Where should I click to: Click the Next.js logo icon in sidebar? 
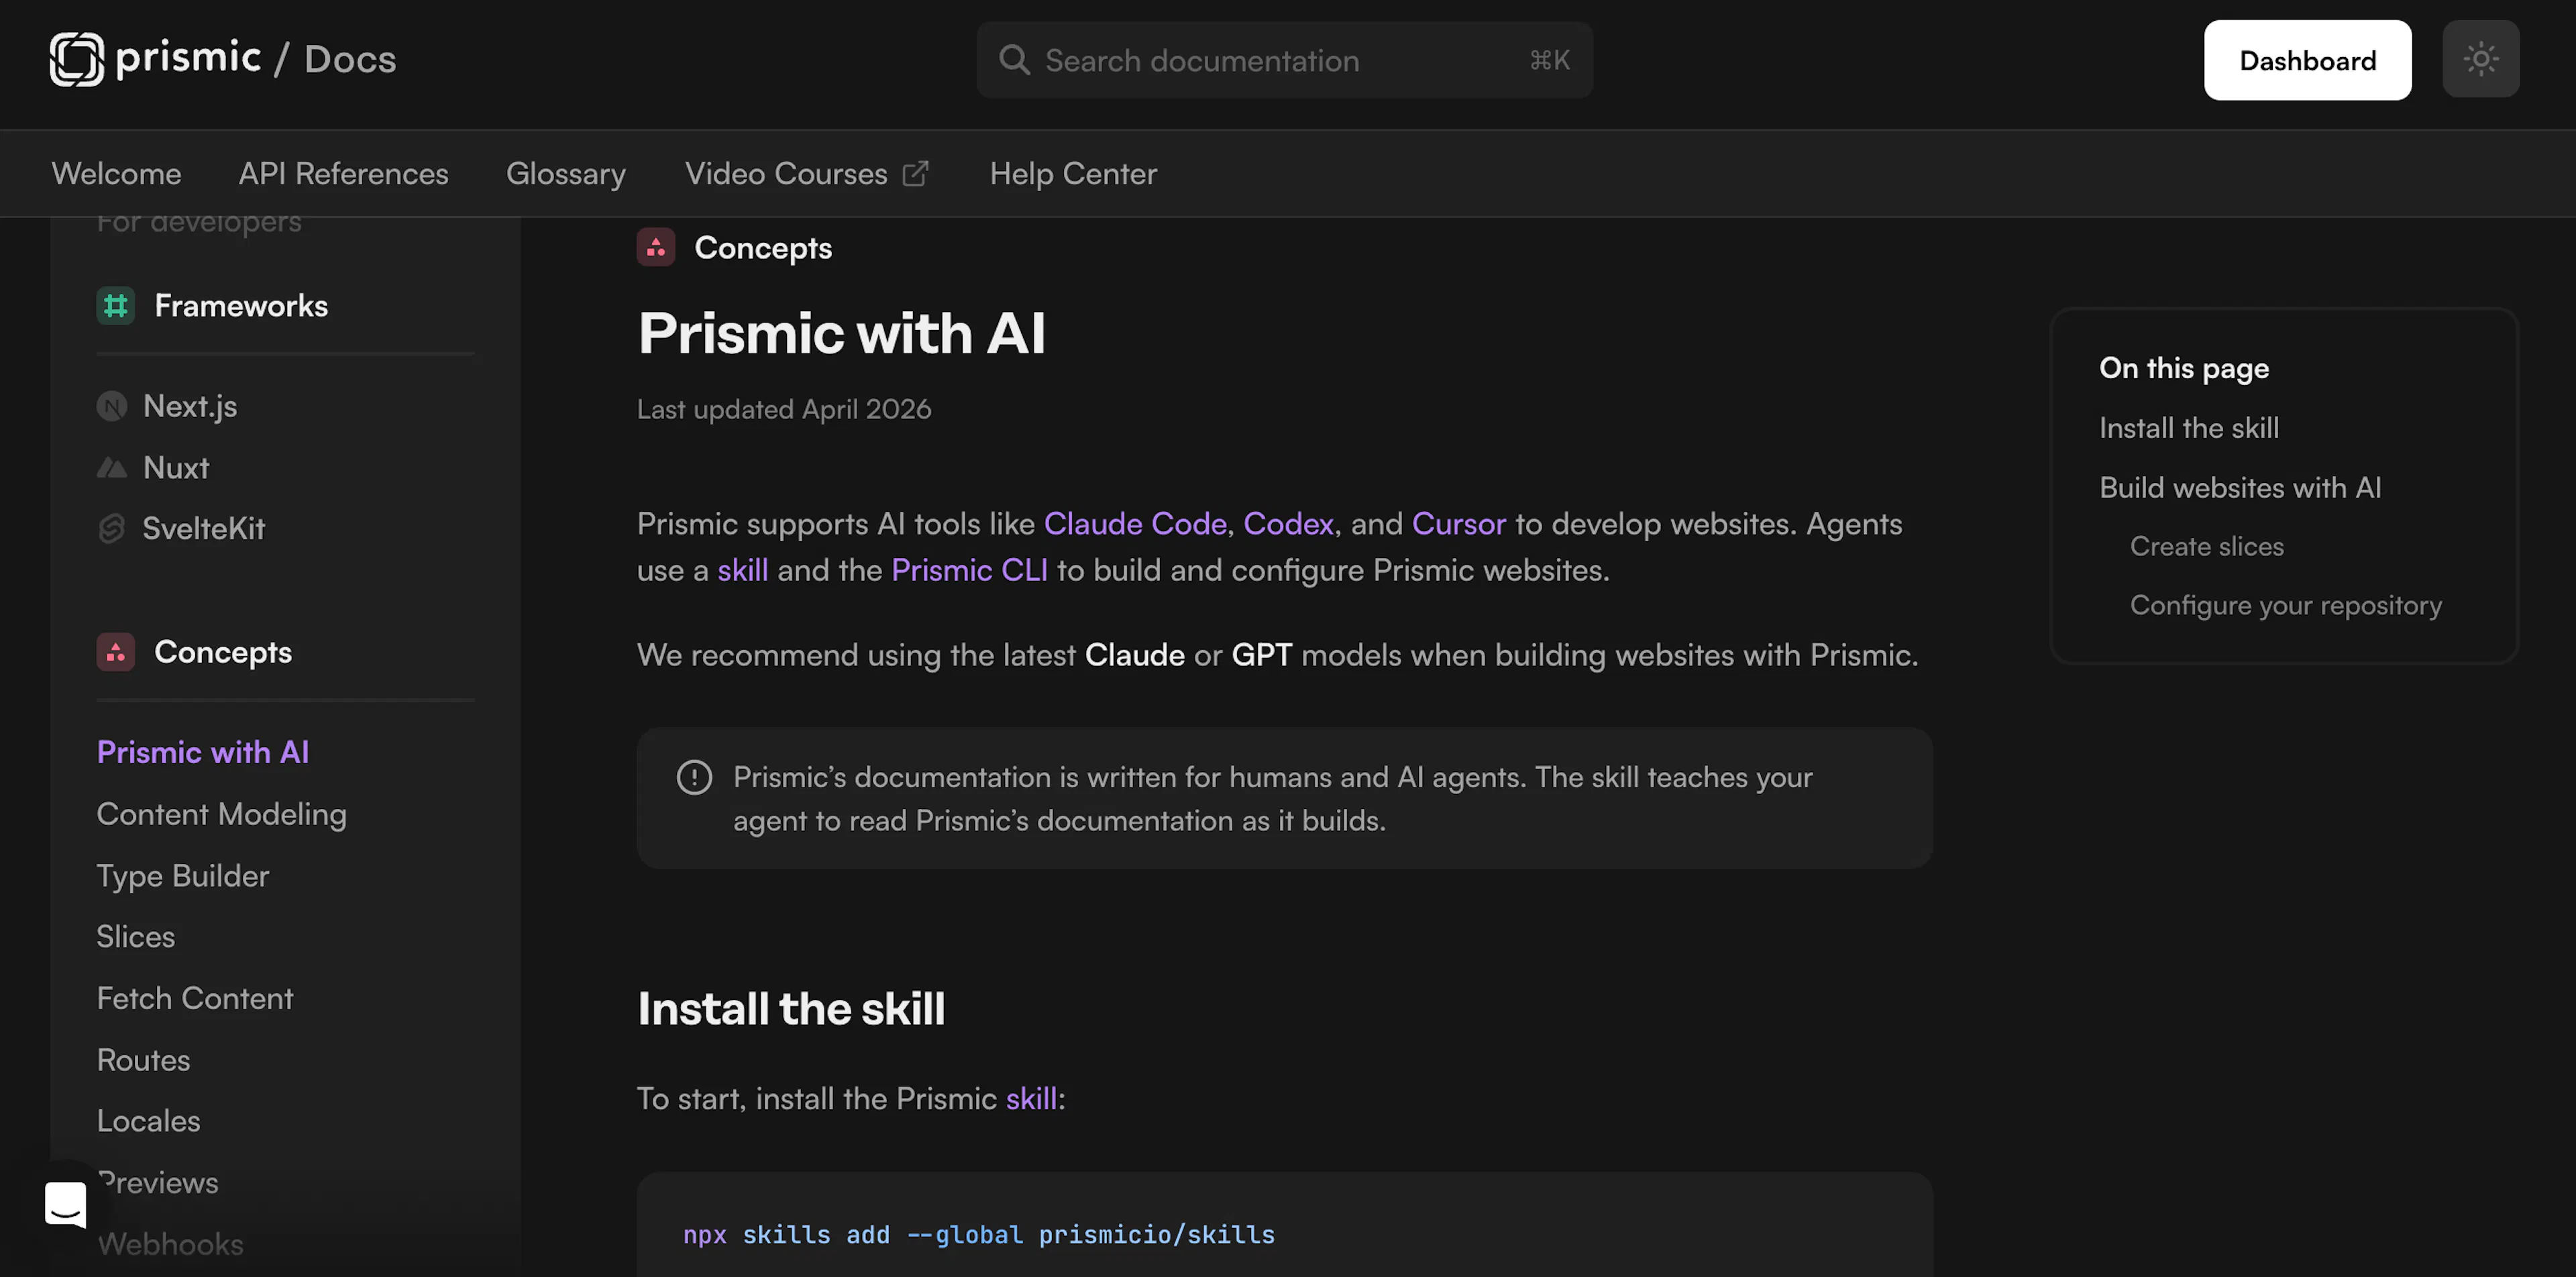click(112, 407)
